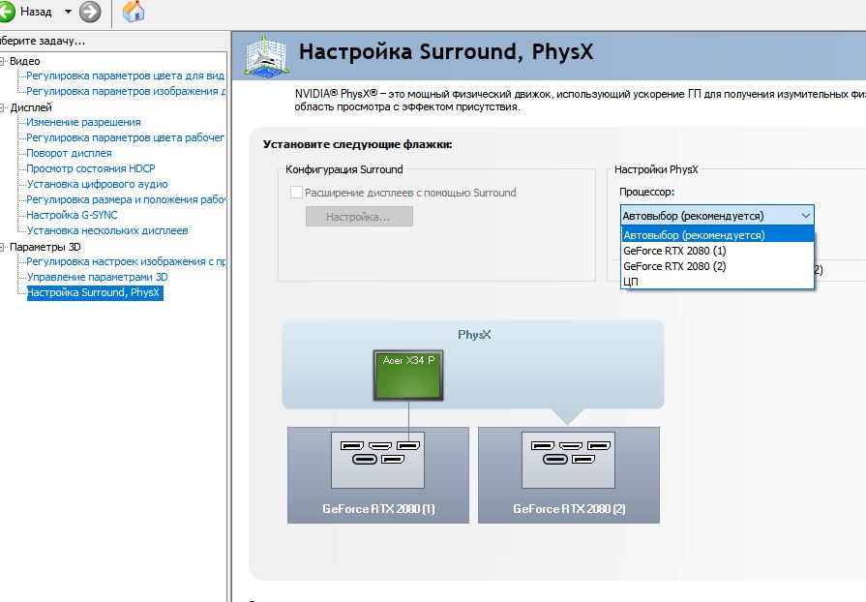Click the Конфигурация Surround group label

(344, 169)
